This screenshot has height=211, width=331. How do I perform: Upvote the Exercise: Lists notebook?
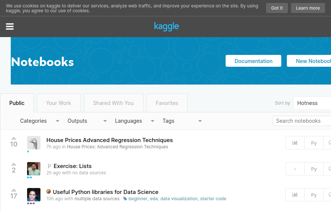coord(14,164)
